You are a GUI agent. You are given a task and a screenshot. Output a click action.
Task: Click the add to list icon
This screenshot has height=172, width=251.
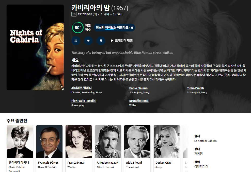(76, 41)
